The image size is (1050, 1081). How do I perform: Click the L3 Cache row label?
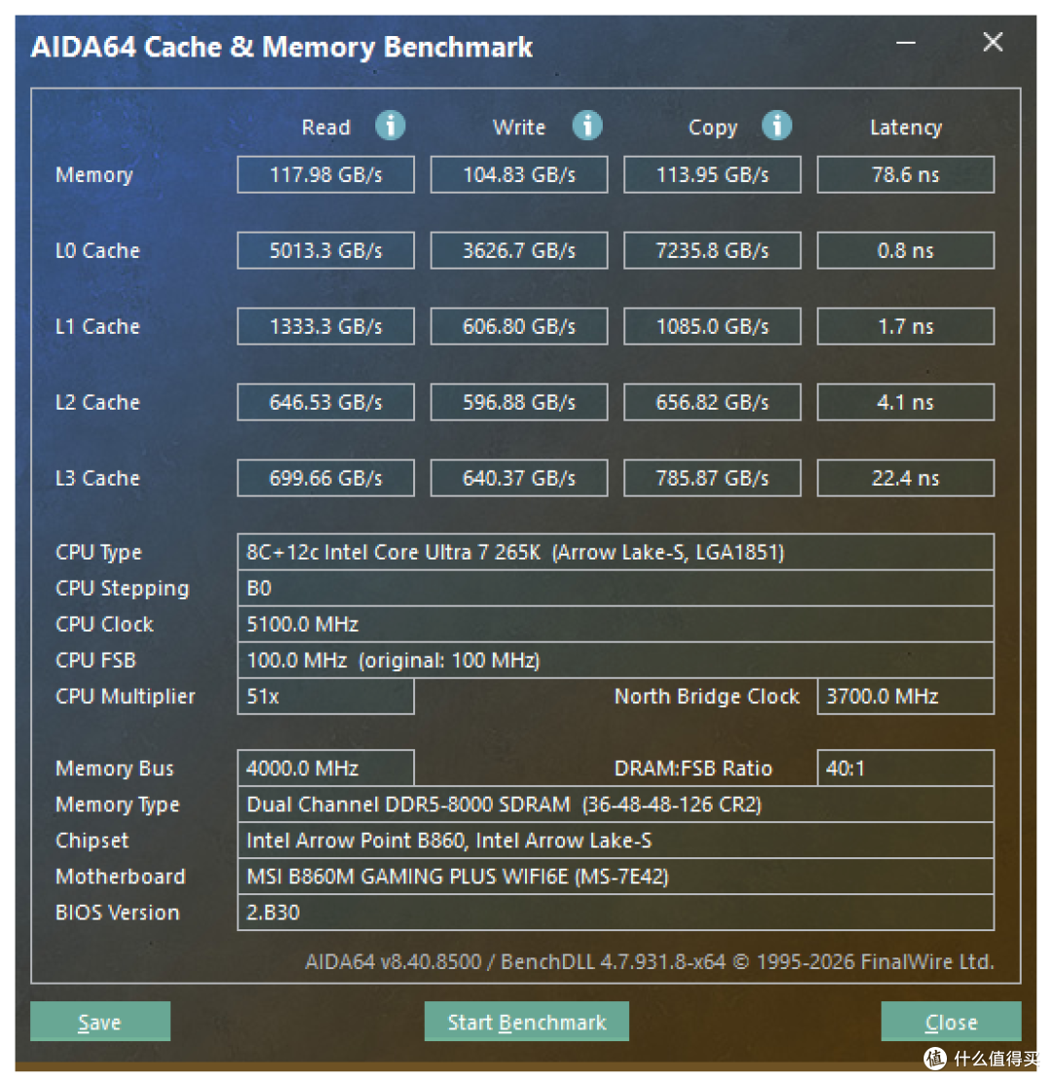coord(97,478)
